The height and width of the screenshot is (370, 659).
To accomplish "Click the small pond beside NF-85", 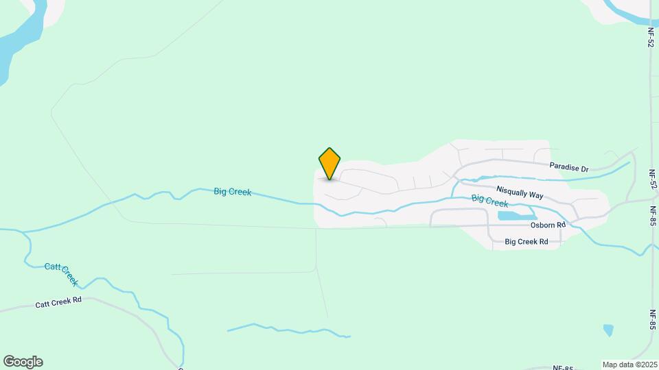I will click(x=608, y=330).
